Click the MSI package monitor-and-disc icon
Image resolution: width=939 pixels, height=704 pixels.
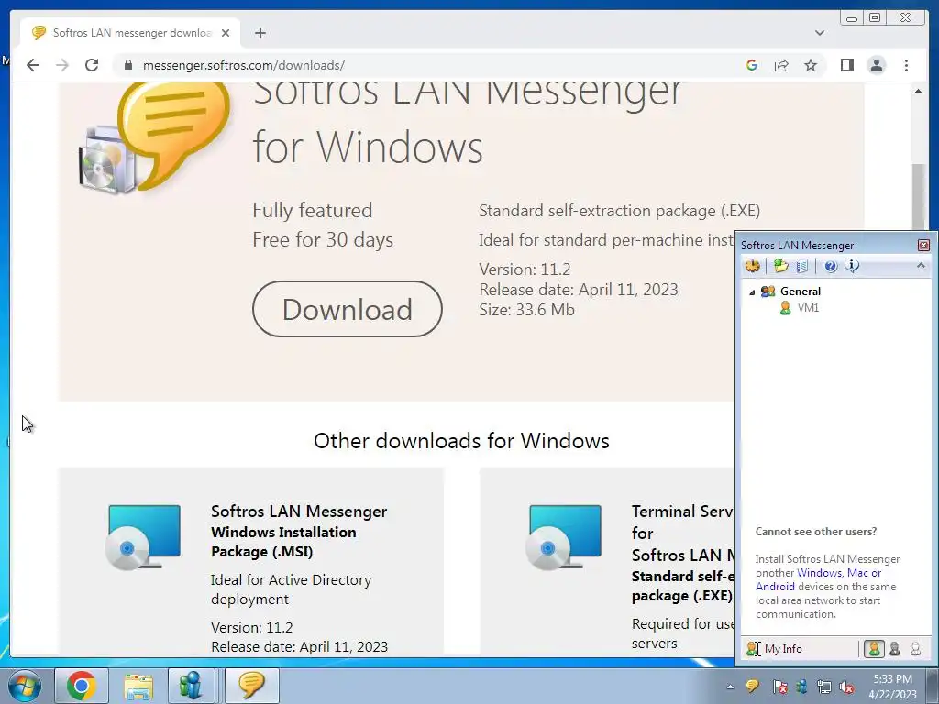click(x=142, y=537)
